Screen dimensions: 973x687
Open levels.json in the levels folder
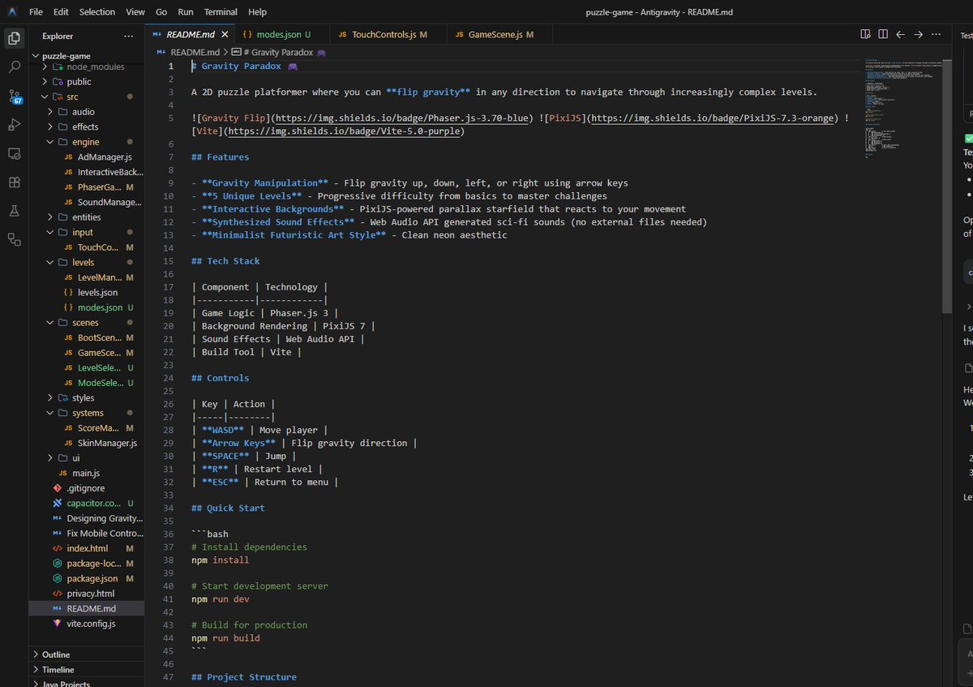[86, 292]
